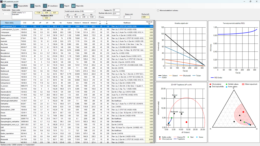Viewport: 260px width, 146px height.
Task: Click the Oblast rozpustnosti legend swatch
Action: click(243, 84)
